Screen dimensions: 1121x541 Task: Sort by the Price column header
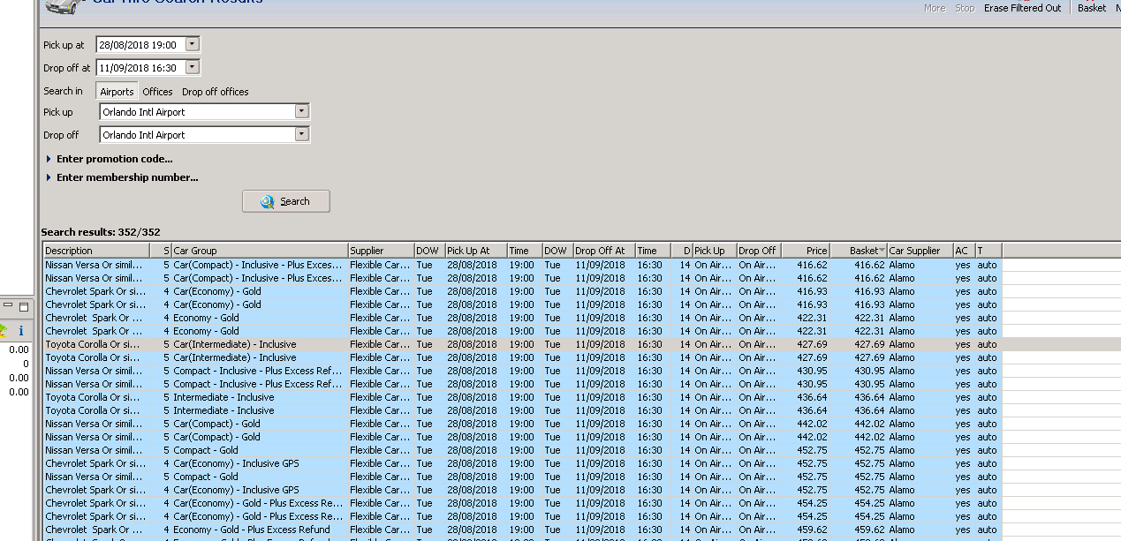click(x=806, y=251)
